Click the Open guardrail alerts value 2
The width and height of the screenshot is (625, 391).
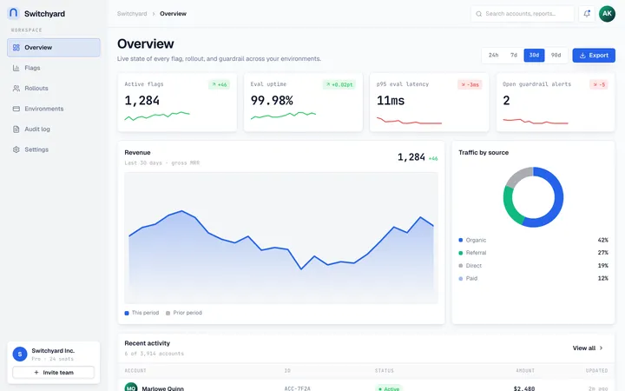click(x=506, y=101)
